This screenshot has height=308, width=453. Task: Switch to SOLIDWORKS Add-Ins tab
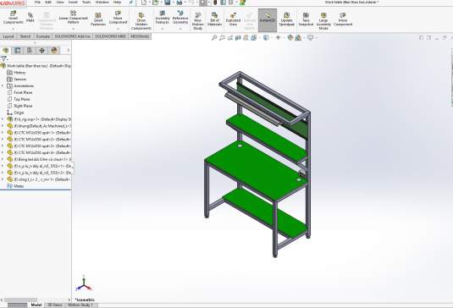73,36
